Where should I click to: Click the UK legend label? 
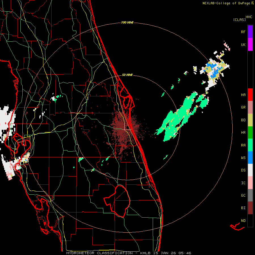click(x=243, y=44)
